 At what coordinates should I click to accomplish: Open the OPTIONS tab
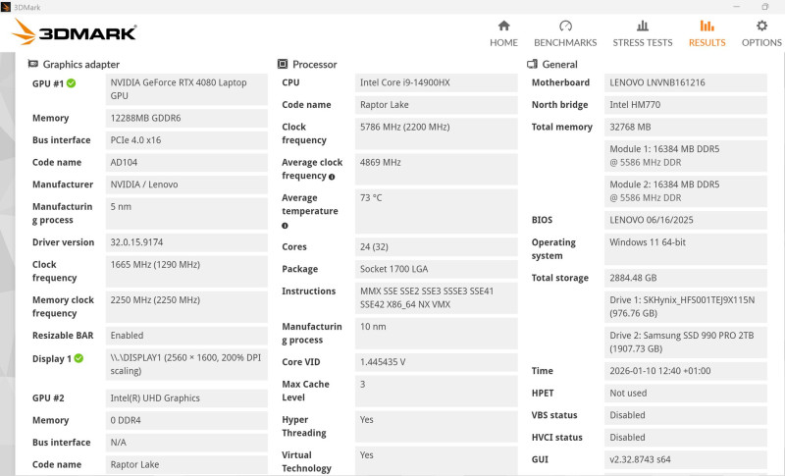(761, 33)
